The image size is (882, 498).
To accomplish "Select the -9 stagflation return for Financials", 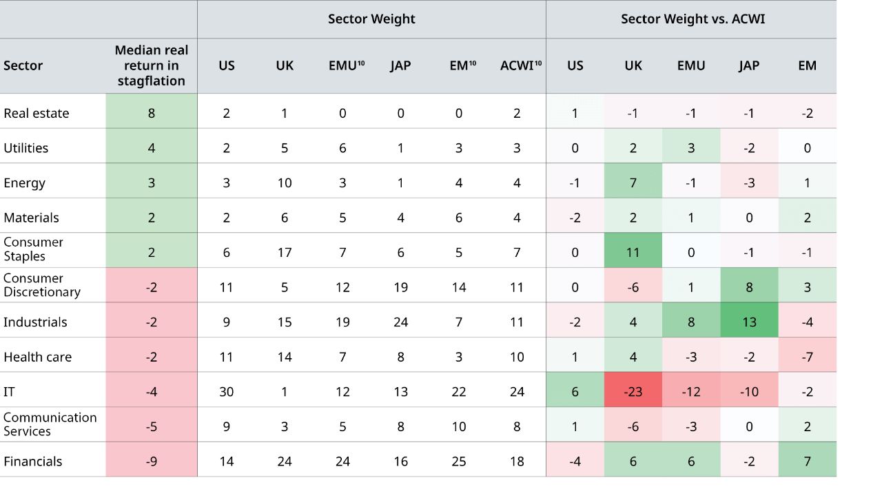I will 152,461.
